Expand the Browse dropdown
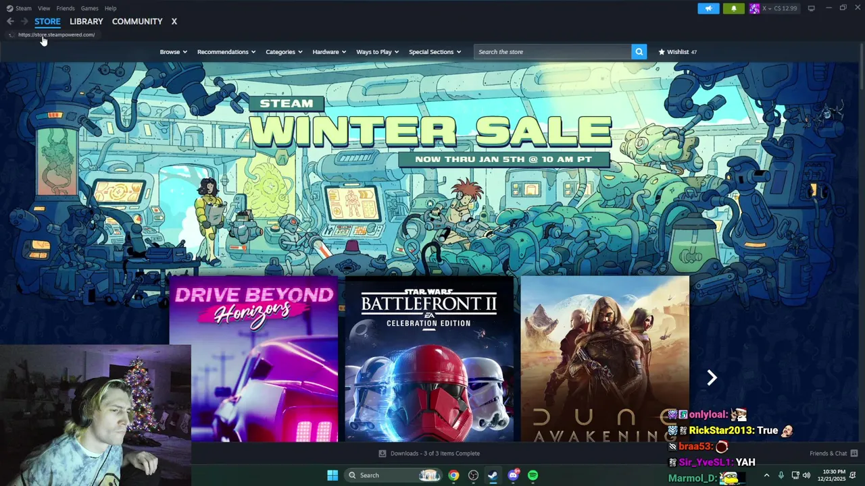This screenshot has height=486, width=865. (173, 52)
